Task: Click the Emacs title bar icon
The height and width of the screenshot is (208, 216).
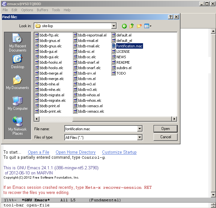Action: pos(4,4)
